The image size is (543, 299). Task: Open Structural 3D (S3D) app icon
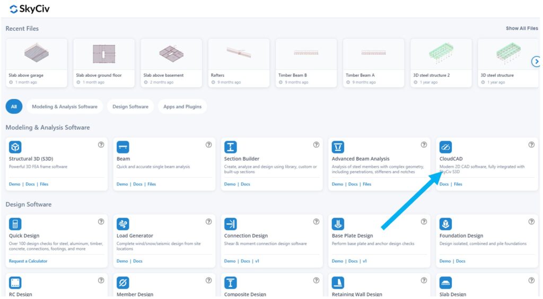pyautogui.click(x=15, y=147)
